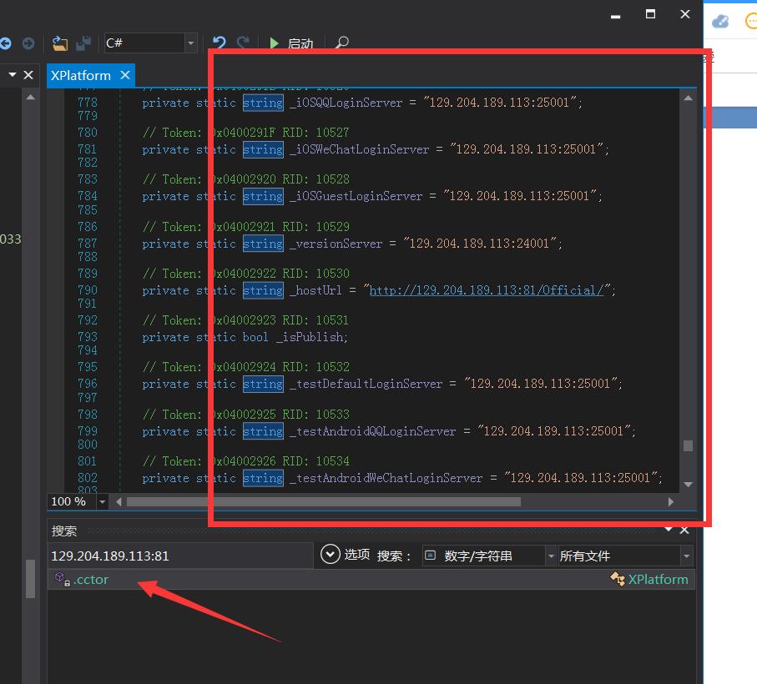Click the search input field with IP text
The width and height of the screenshot is (757, 684).
[179, 556]
